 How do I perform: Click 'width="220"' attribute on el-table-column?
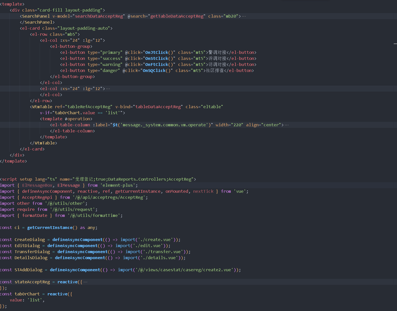pyautogui.click(x=229, y=125)
